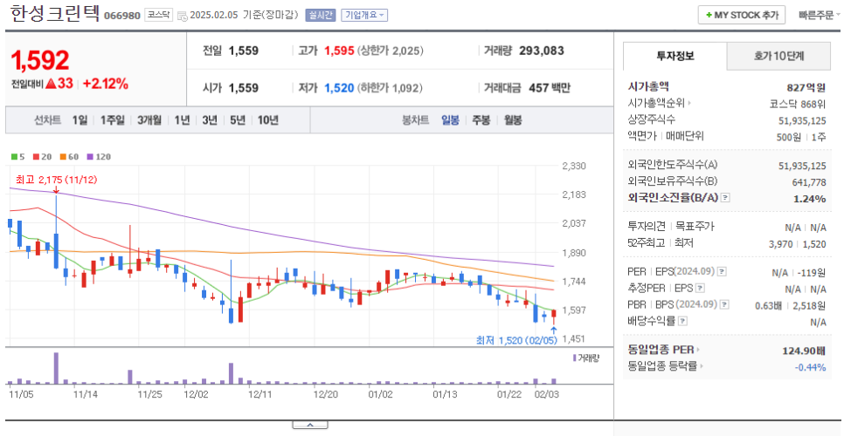This screenshot has width=844, height=436.
Task: Click the 코스닥 868위 ranking value
Action: pos(797,104)
